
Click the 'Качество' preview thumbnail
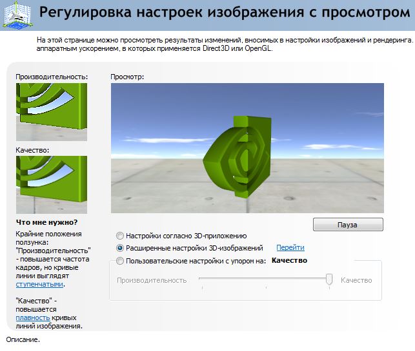pyautogui.click(x=52, y=185)
